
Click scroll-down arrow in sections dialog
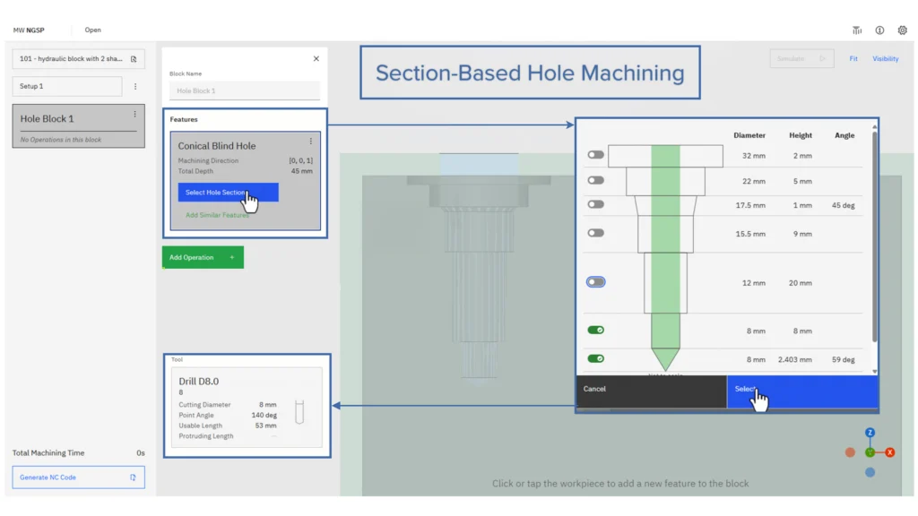875,372
